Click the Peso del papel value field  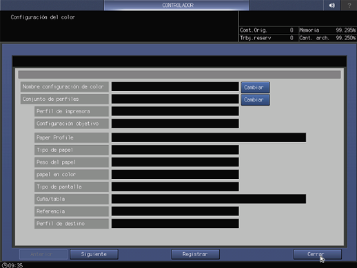(x=175, y=162)
